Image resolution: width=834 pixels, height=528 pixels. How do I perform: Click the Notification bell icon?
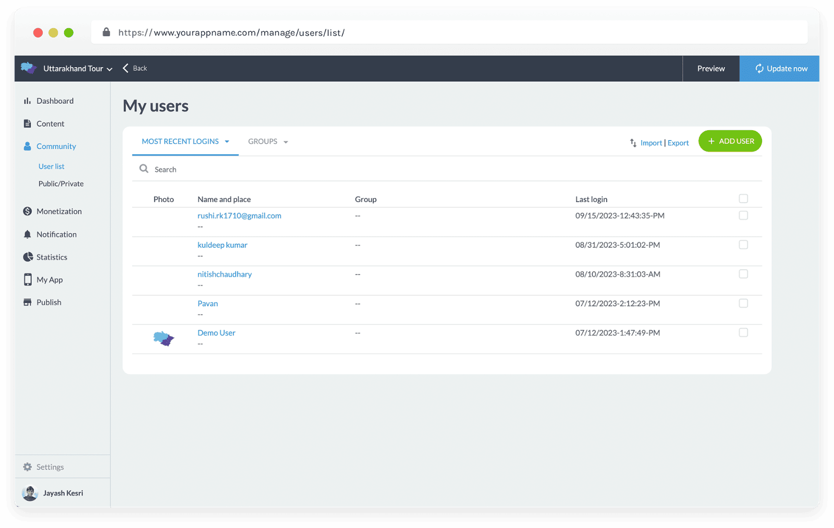point(28,234)
